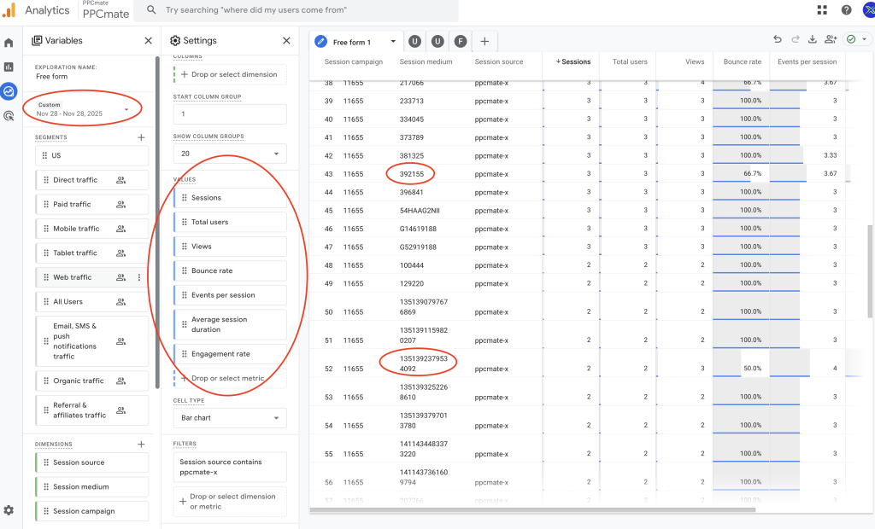The width and height of the screenshot is (875, 529).
Task: Click the share exploration person icon
Action: tap(831, 39)
